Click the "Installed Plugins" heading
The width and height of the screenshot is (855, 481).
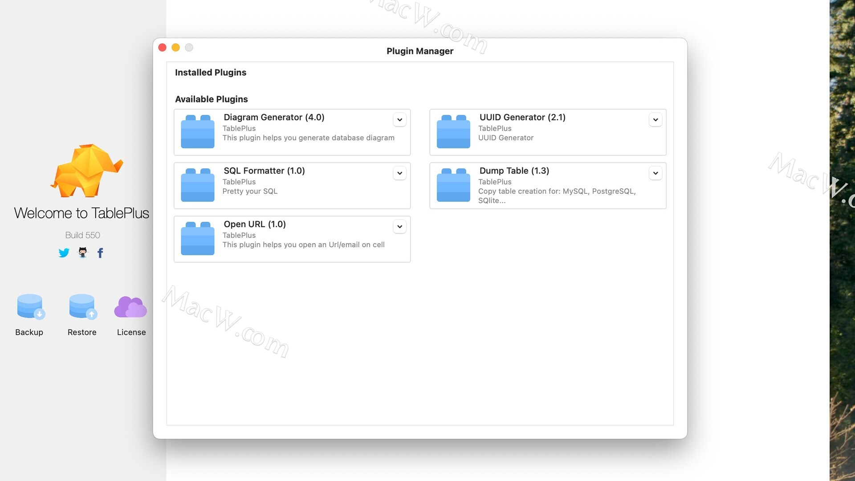[x=211, y=73]
